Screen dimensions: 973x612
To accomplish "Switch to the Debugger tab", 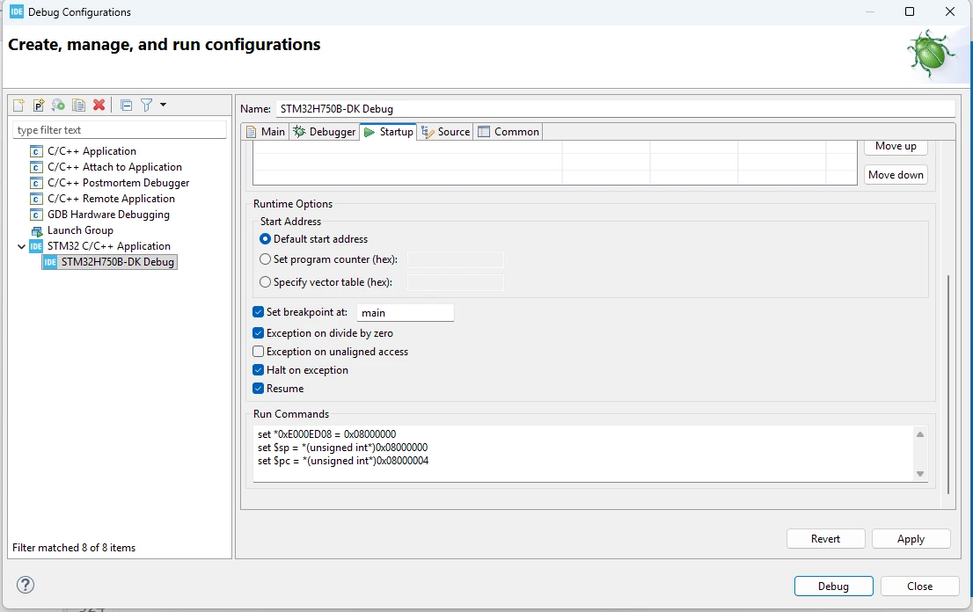I will tap(325, 131).
